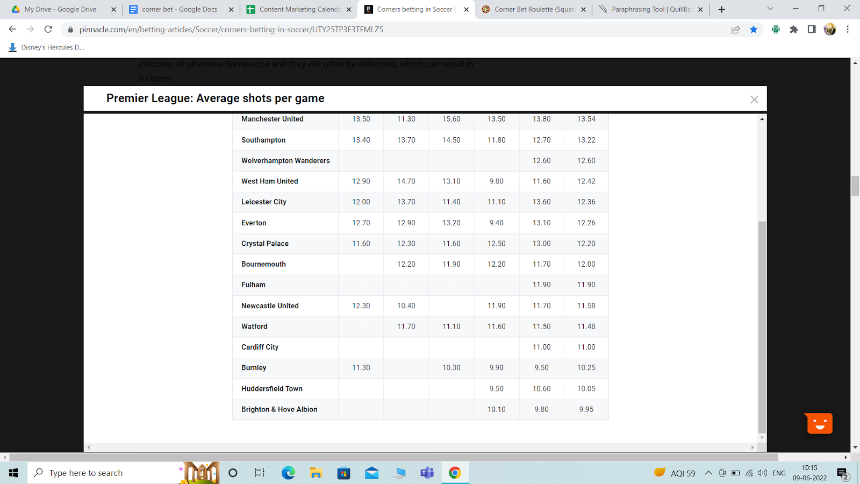Open Windows Start menu
This screenshot has width=860, height=484.
pyautogui.click(x=13, y=473)
